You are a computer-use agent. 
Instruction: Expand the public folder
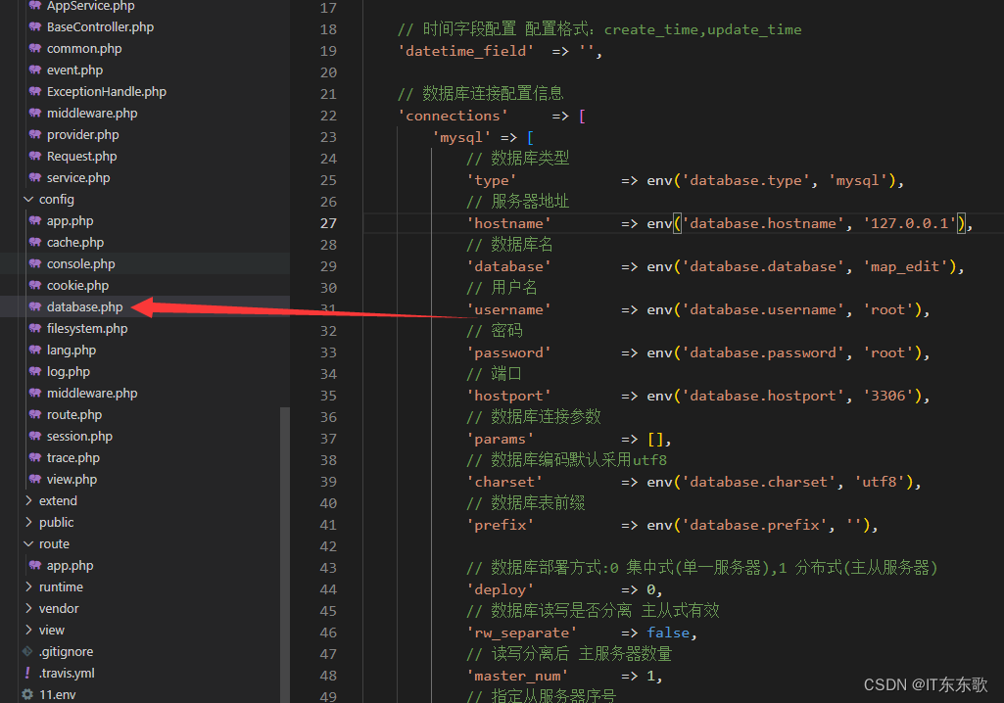[x=28, y=523]
